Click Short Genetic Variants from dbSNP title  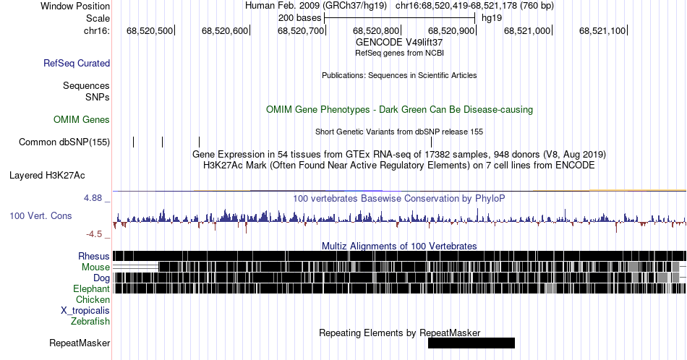399,132
